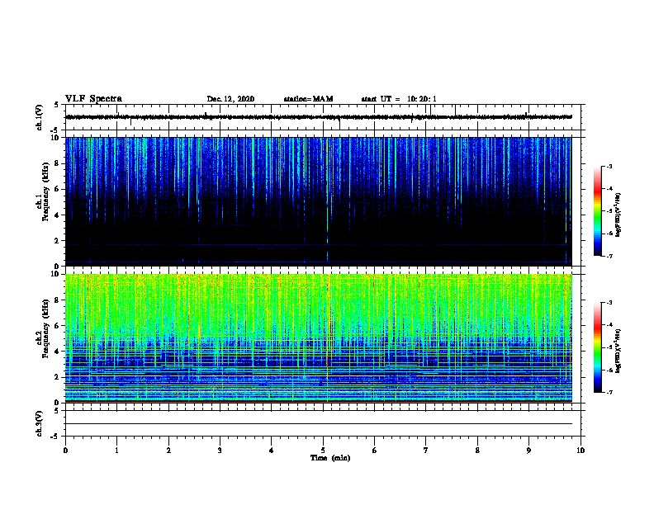Click the x-axis tick label "9"
Viewport: 654px width, 505px height.
pyautogui.click(x=528, y=450)
